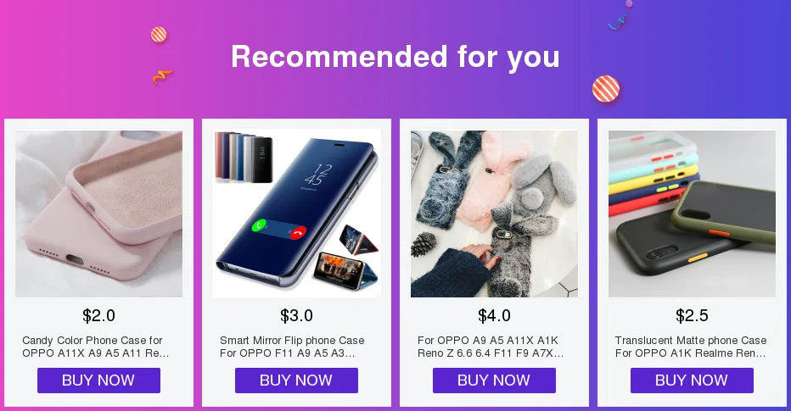Screen dimensions: 791x411
Task: Click the $2.0 price label
Action: [x=98, y=316]
